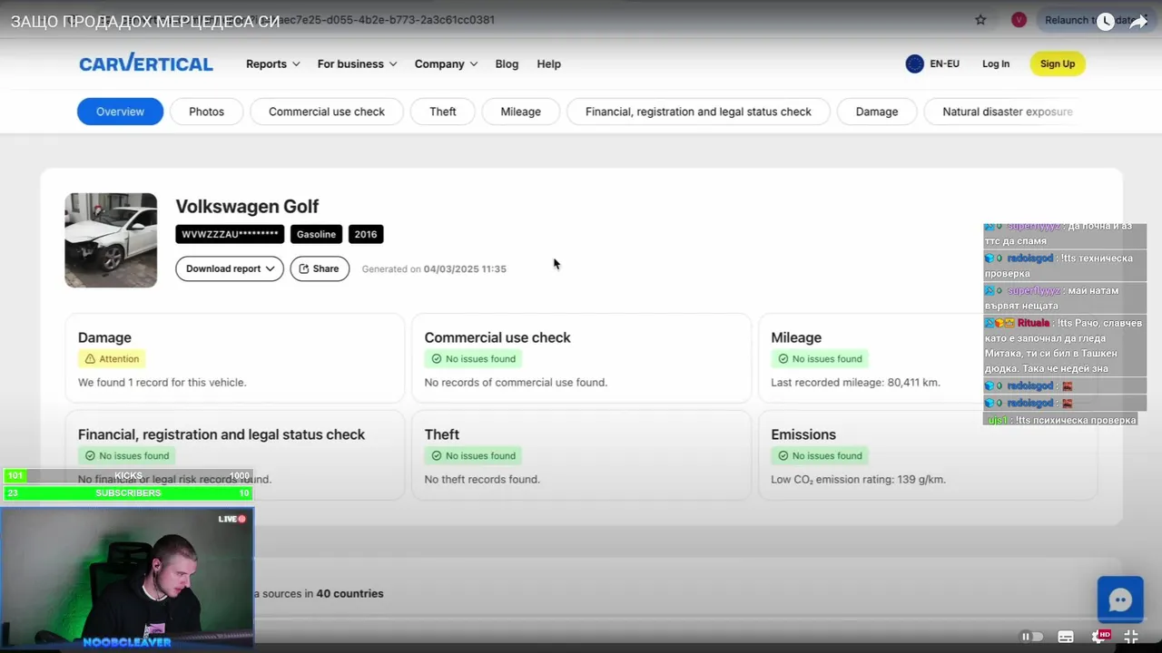Image resolution: width=1162 pixels, height=653 pixels.
Task: Switch to the Commercial use check tab
Action: (x=327, y=112)
